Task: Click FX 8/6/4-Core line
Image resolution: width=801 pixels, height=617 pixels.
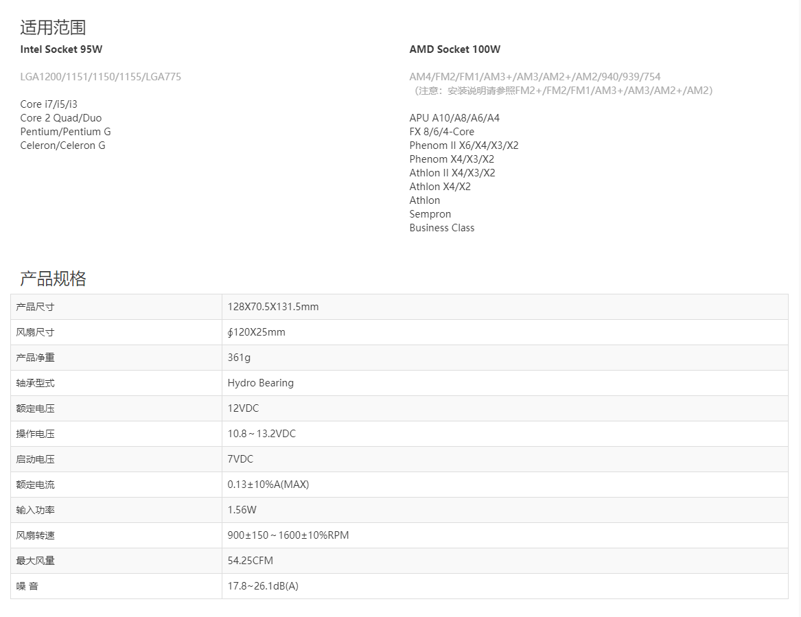Action: click(x=441, y=132)
